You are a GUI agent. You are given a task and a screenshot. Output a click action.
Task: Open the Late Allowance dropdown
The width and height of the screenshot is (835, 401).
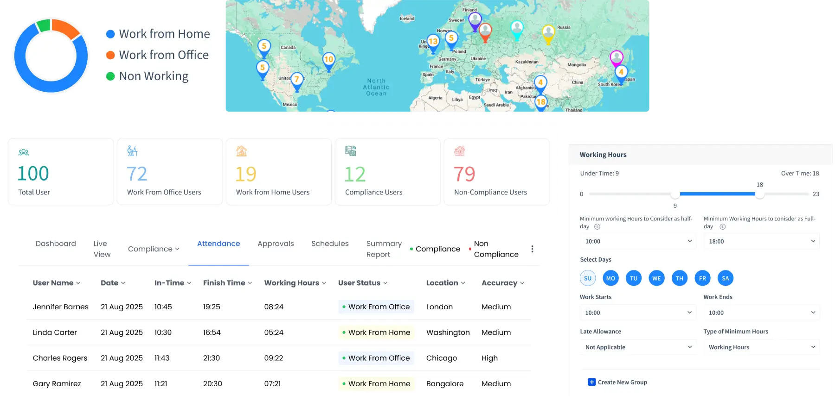(x=638, y=347)
